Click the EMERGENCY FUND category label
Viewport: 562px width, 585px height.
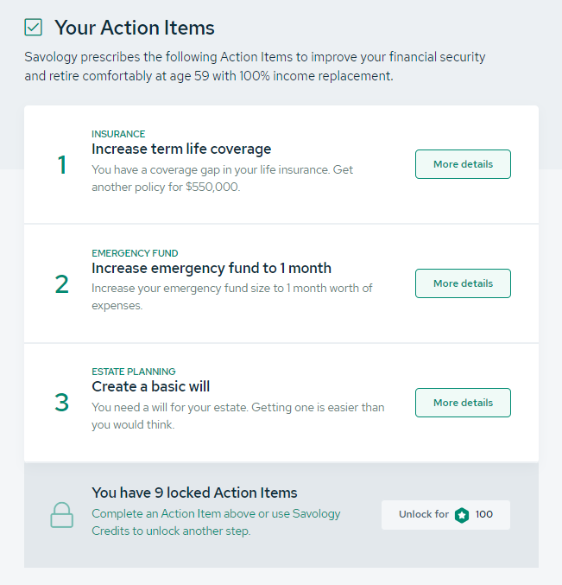point(135,253)
